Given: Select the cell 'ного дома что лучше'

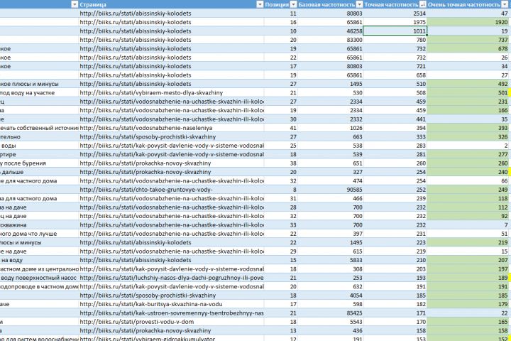Looking at the screenshot, I should [x=39, y=234].
